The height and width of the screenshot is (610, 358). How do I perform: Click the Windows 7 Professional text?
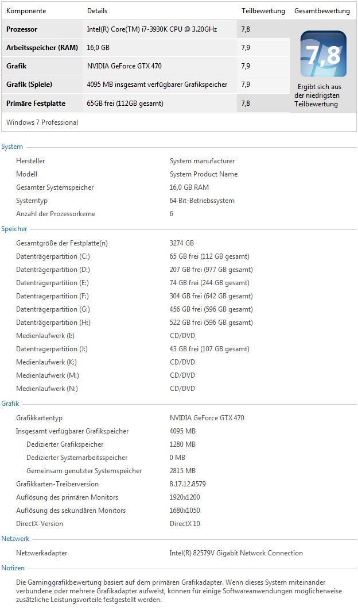click(x=42, y=122)
